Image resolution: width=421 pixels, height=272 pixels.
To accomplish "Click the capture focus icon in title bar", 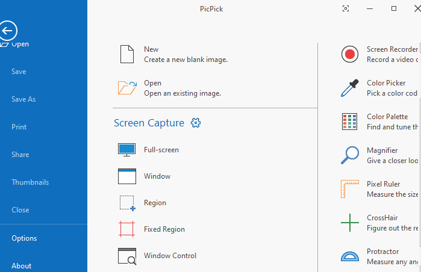I will pyautogui.click(x=346, y=8).
